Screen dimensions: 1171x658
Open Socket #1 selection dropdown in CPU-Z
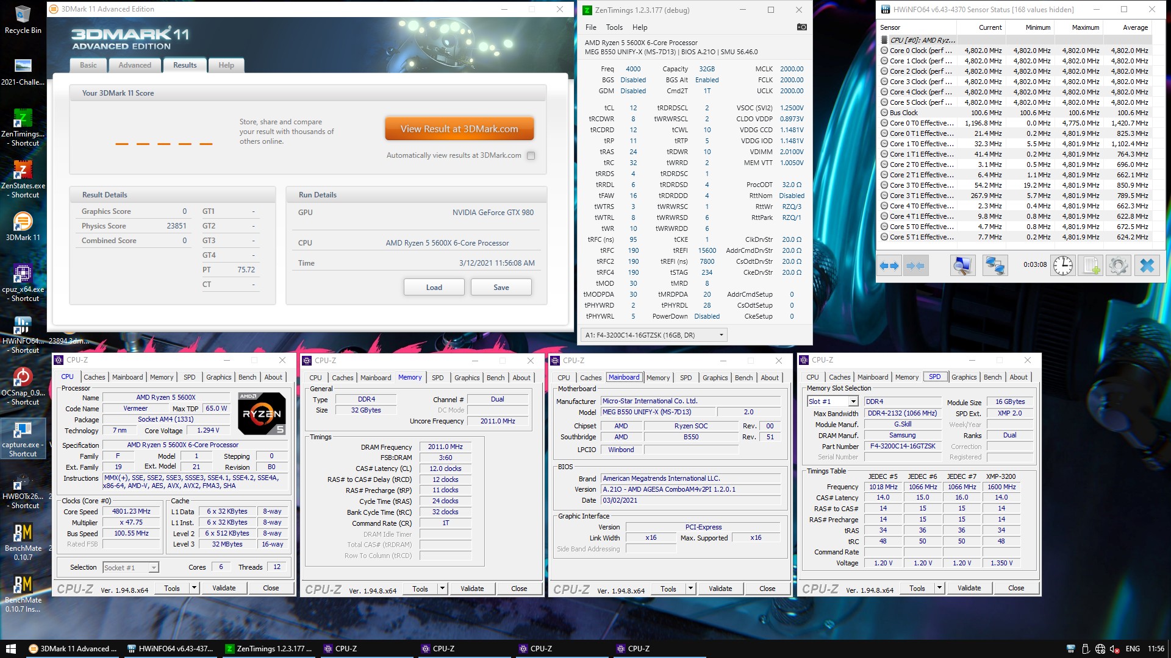click(131, 567)
